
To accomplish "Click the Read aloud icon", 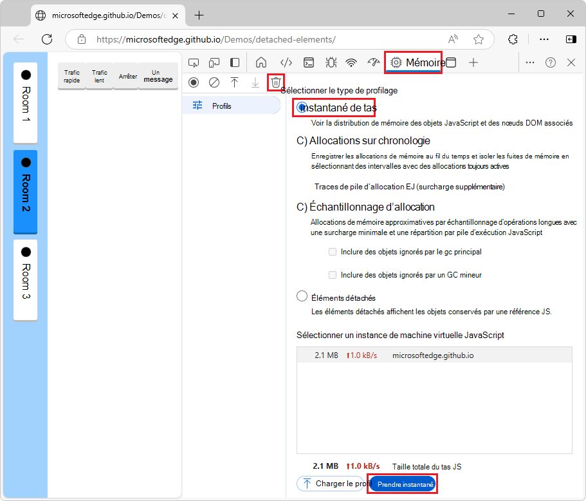I will (x=453, y=39).
